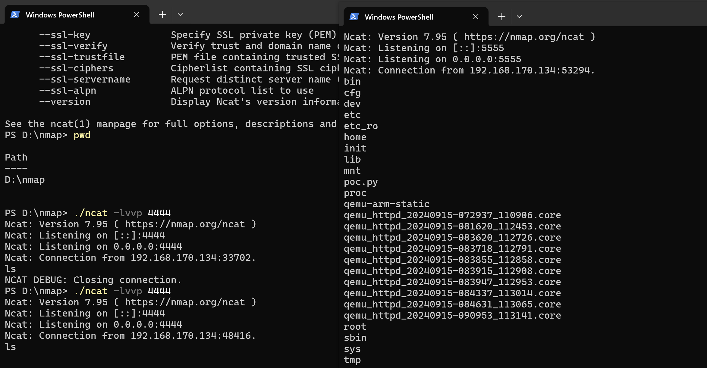Click the 'qemu-arm-static' entry
Image resolution: width=707 pixels, height=368 pixels.
coord(387,204)
